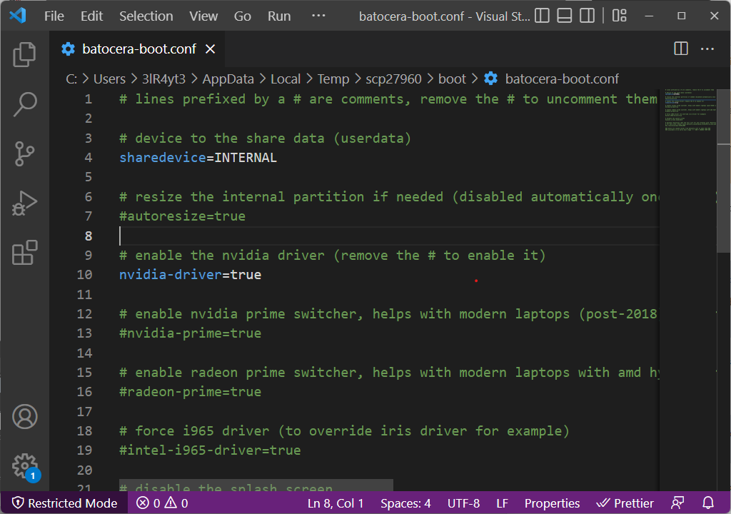Image resolution: width=731 pixels, height=514 pixels.
Task: Open the Extensions view
Action: pyautogui.click(x=25, y=253)
